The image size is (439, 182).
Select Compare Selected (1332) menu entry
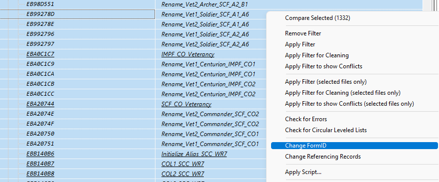click(x=317, y=18)
